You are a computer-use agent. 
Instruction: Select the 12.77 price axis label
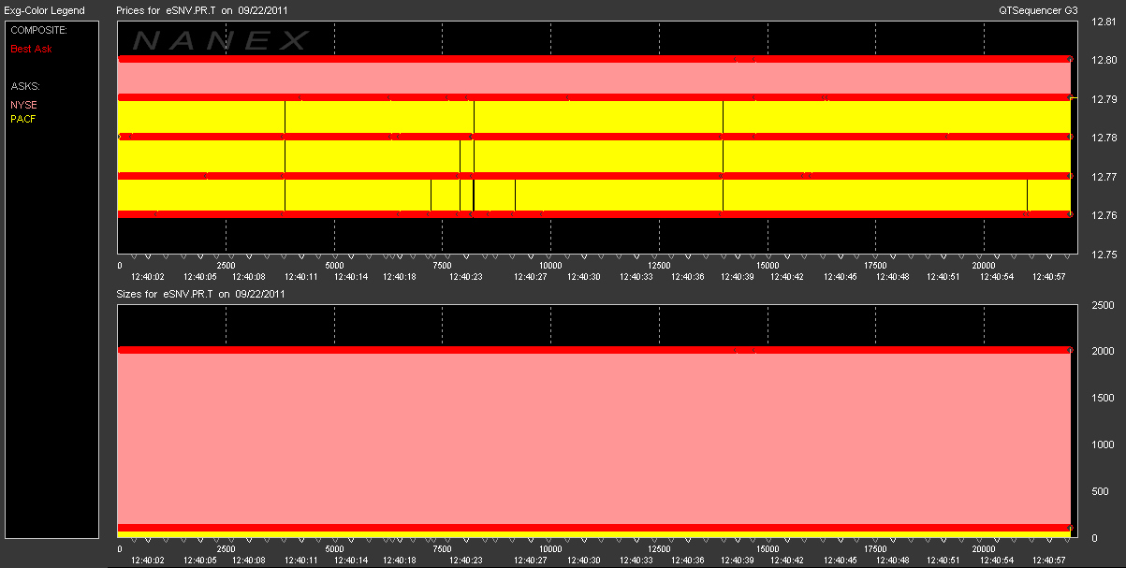click(1104, 177)
